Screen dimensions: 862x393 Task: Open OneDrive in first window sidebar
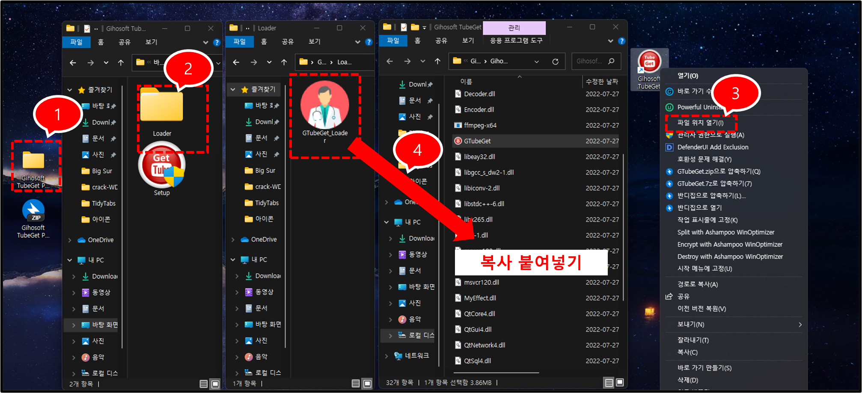(100, 240)
